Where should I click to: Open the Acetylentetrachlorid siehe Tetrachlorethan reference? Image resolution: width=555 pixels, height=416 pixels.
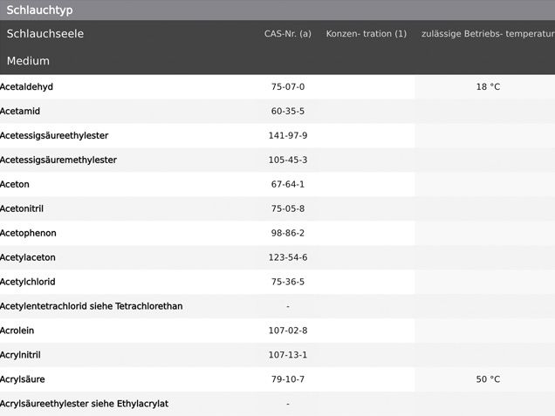(91, 307)
